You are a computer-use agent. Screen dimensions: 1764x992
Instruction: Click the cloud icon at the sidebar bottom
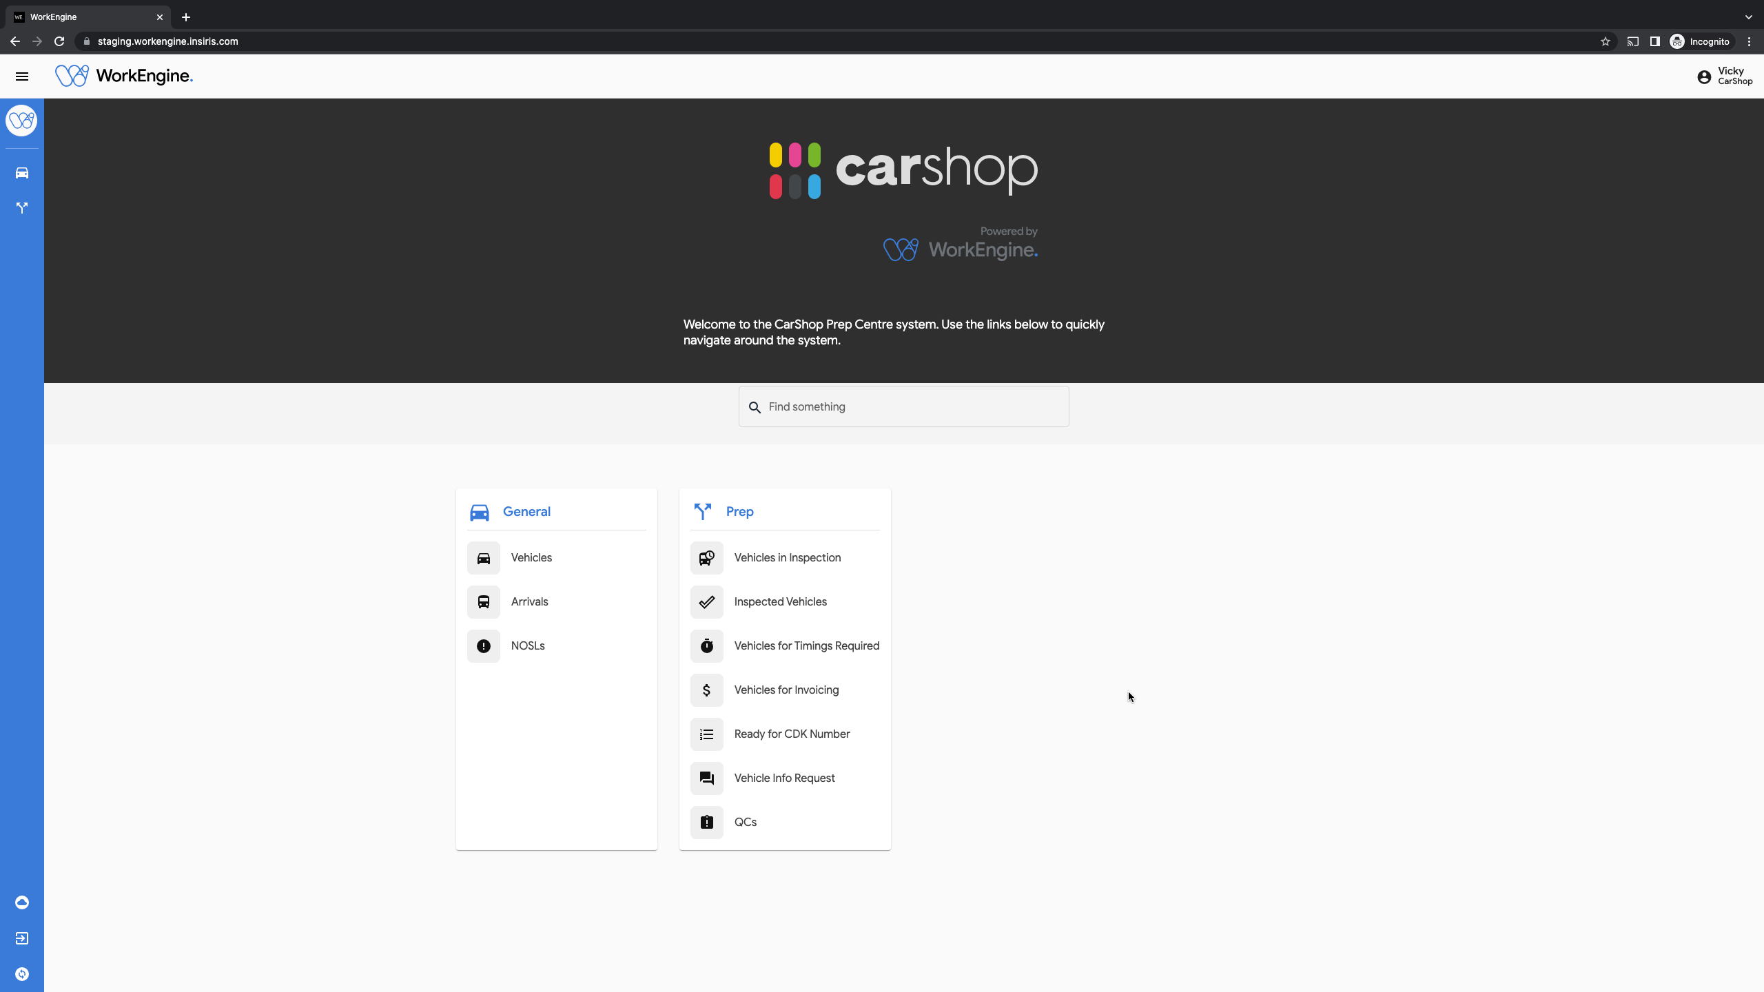[x=22, y=902]
